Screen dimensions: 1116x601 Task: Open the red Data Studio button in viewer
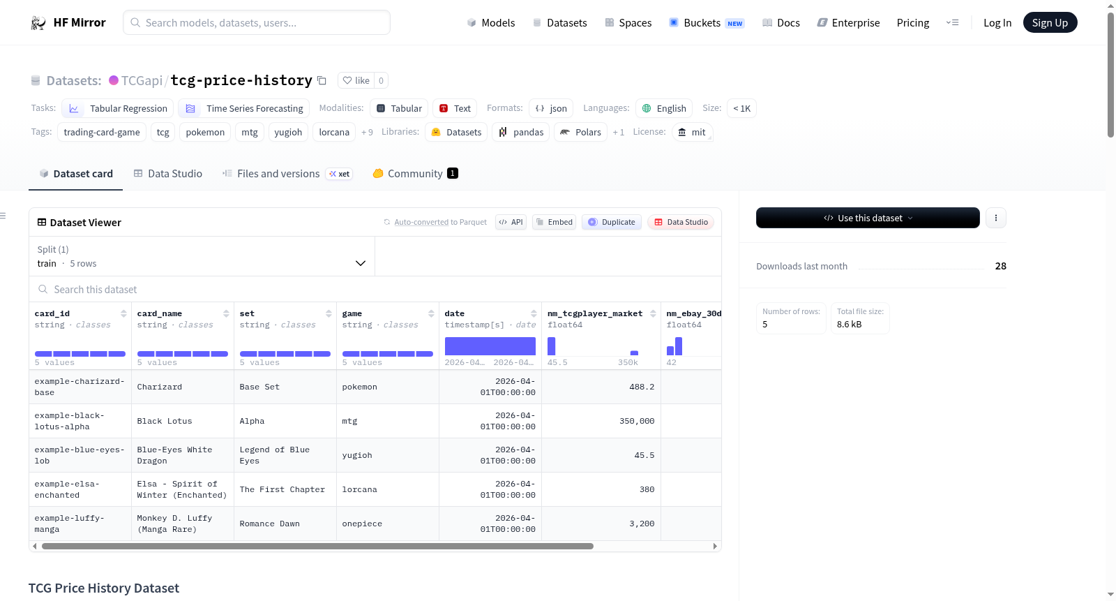point(681,222)
